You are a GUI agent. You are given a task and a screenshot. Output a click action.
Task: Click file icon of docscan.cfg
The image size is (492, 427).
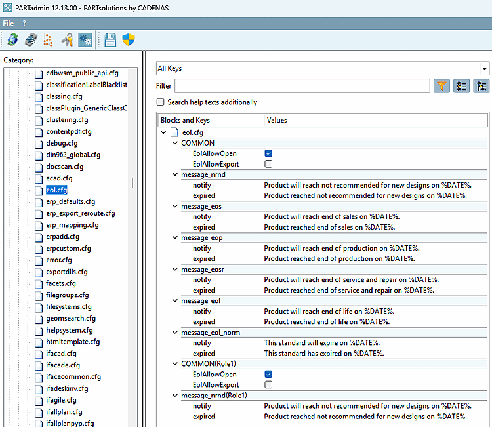[39, 167]
